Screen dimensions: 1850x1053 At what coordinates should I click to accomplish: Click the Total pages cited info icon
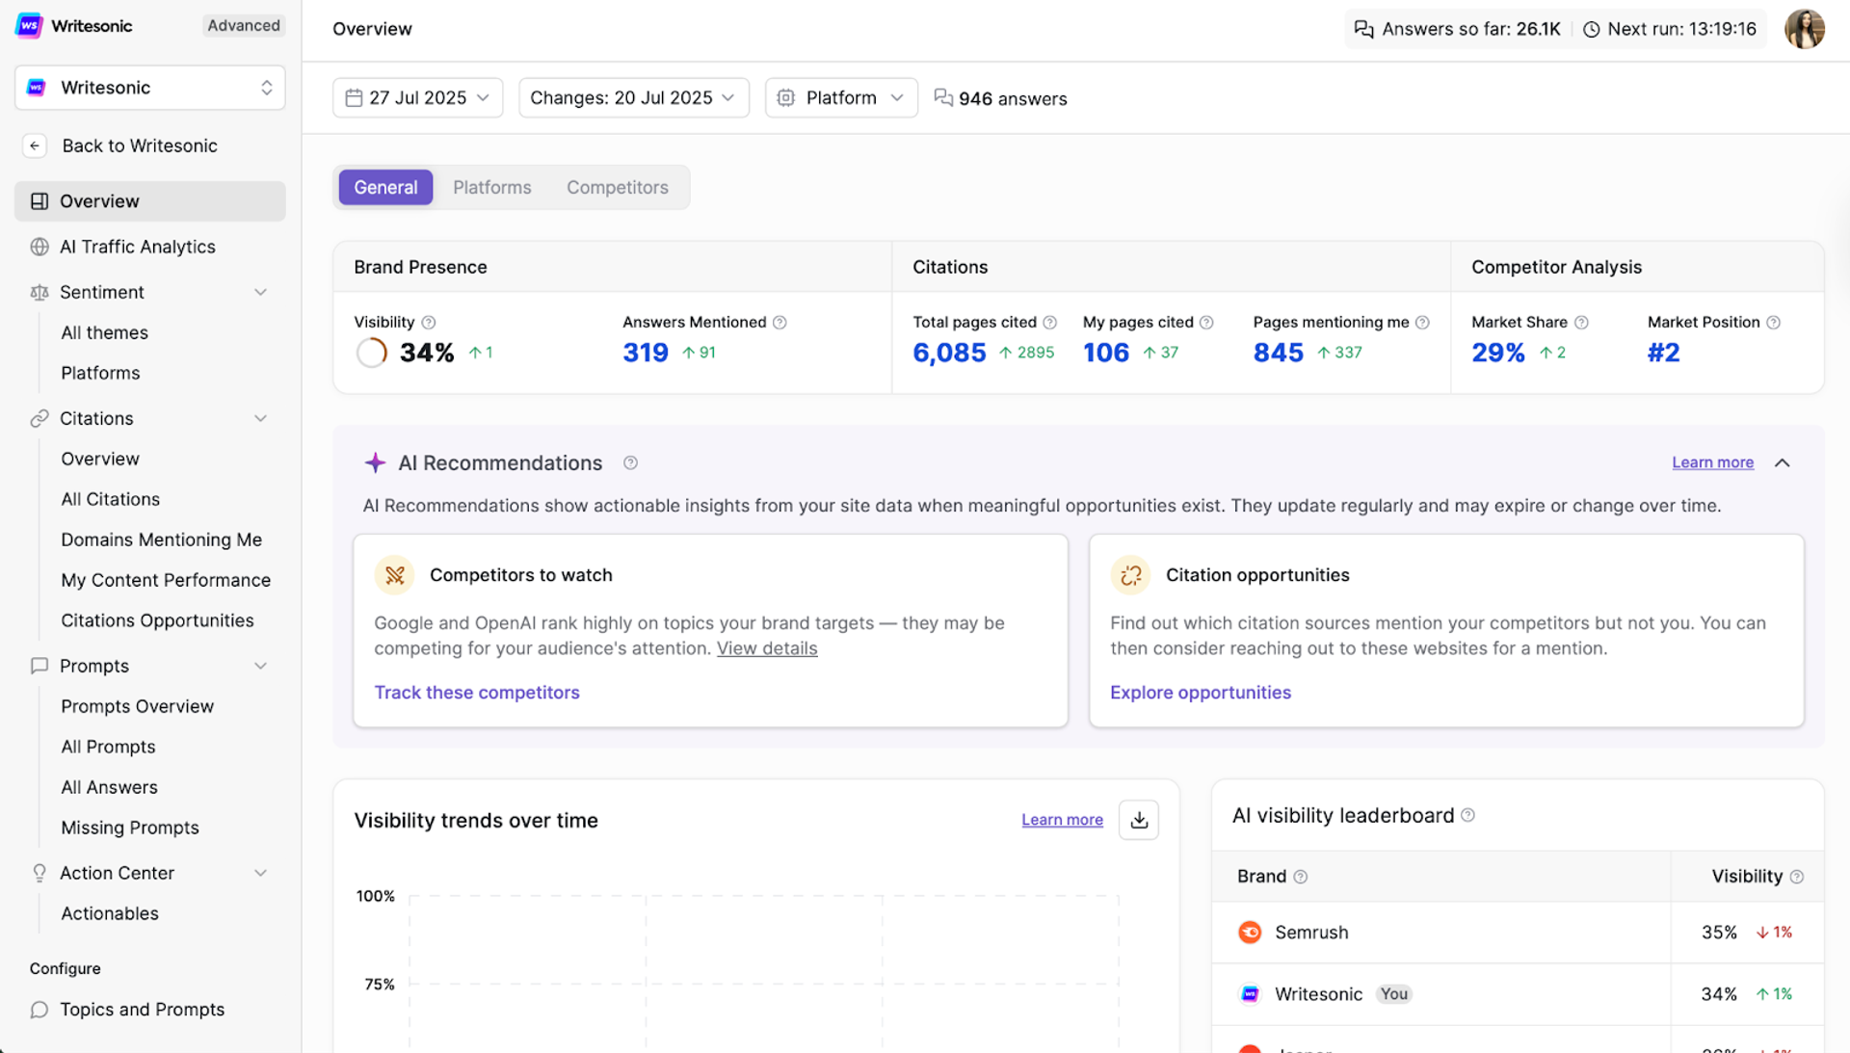click(1050, 323)
